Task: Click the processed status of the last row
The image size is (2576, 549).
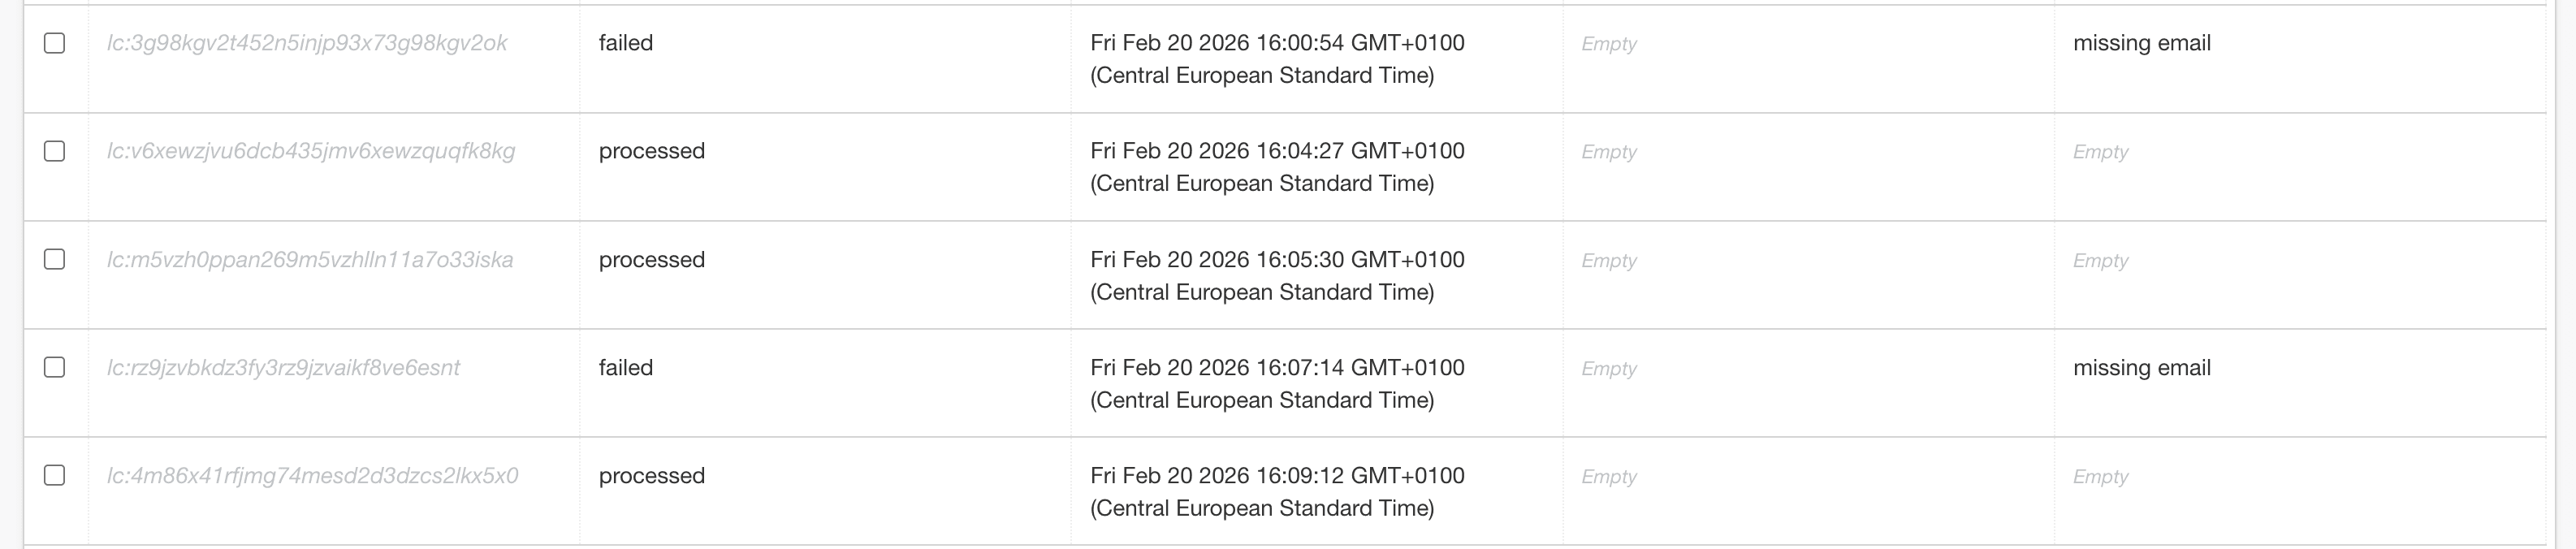Action: [x=652, y=476]
